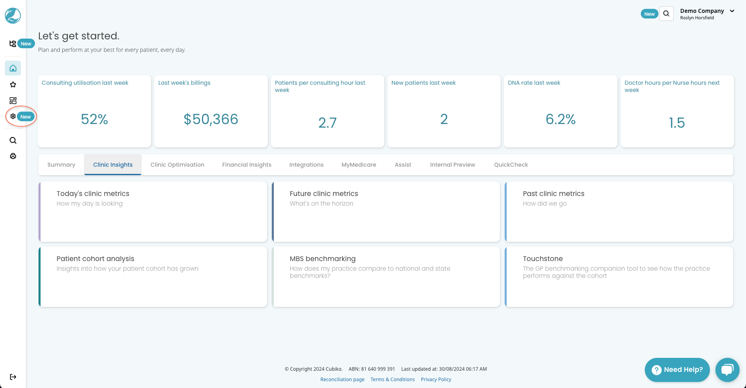The height and width of the screenshot is (388, 746).
Task: Open the hierarchy tree icon in the sidebar
Action: [x=13, y=43]
